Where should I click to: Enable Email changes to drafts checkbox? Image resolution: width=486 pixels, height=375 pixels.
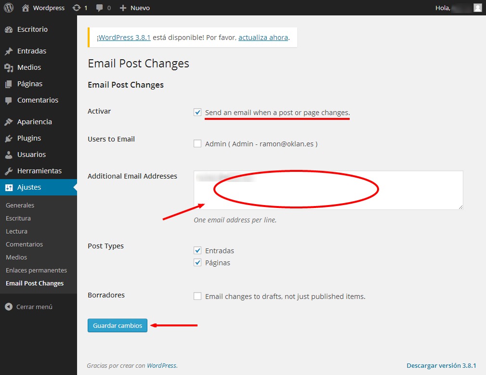coord(197,297)
